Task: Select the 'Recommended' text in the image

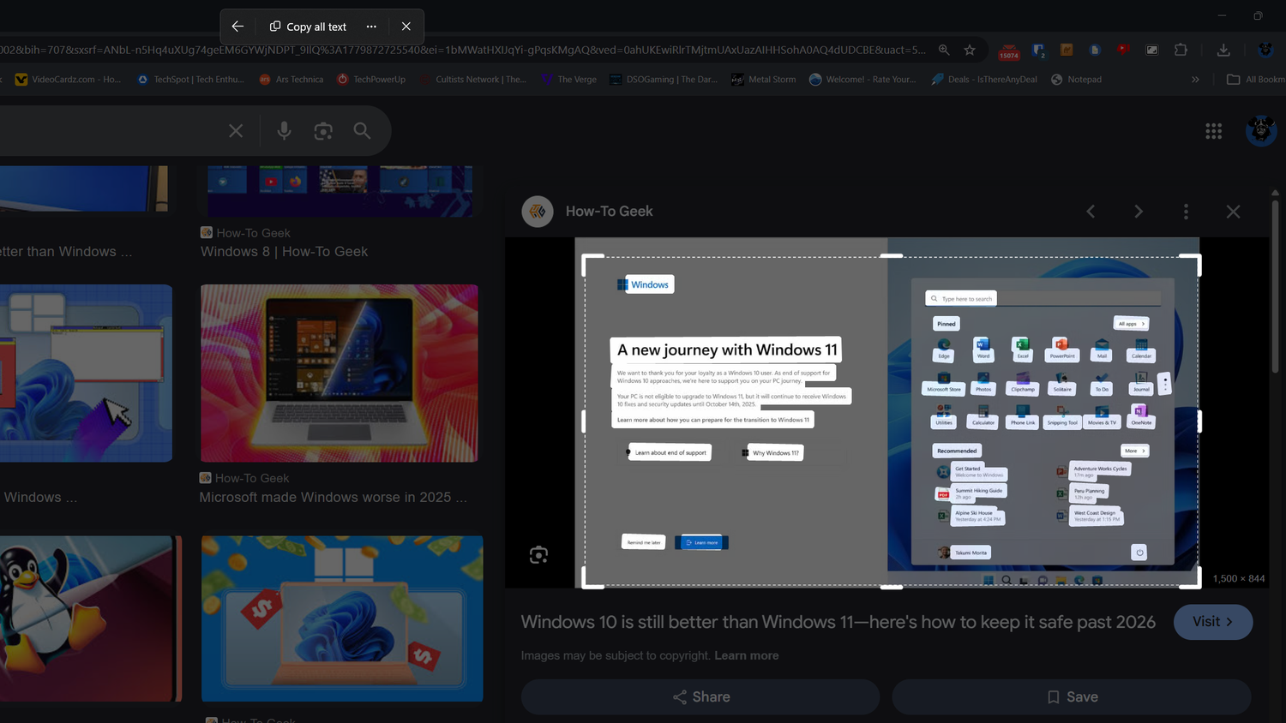Action: [x=957, y=451]
